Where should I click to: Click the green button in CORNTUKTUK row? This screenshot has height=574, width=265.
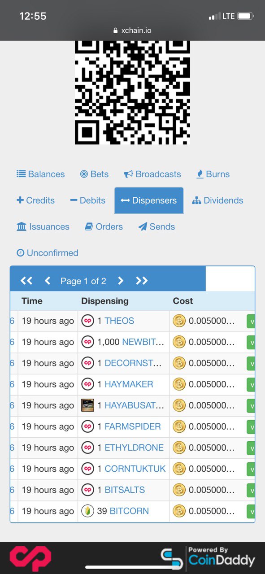251,469
